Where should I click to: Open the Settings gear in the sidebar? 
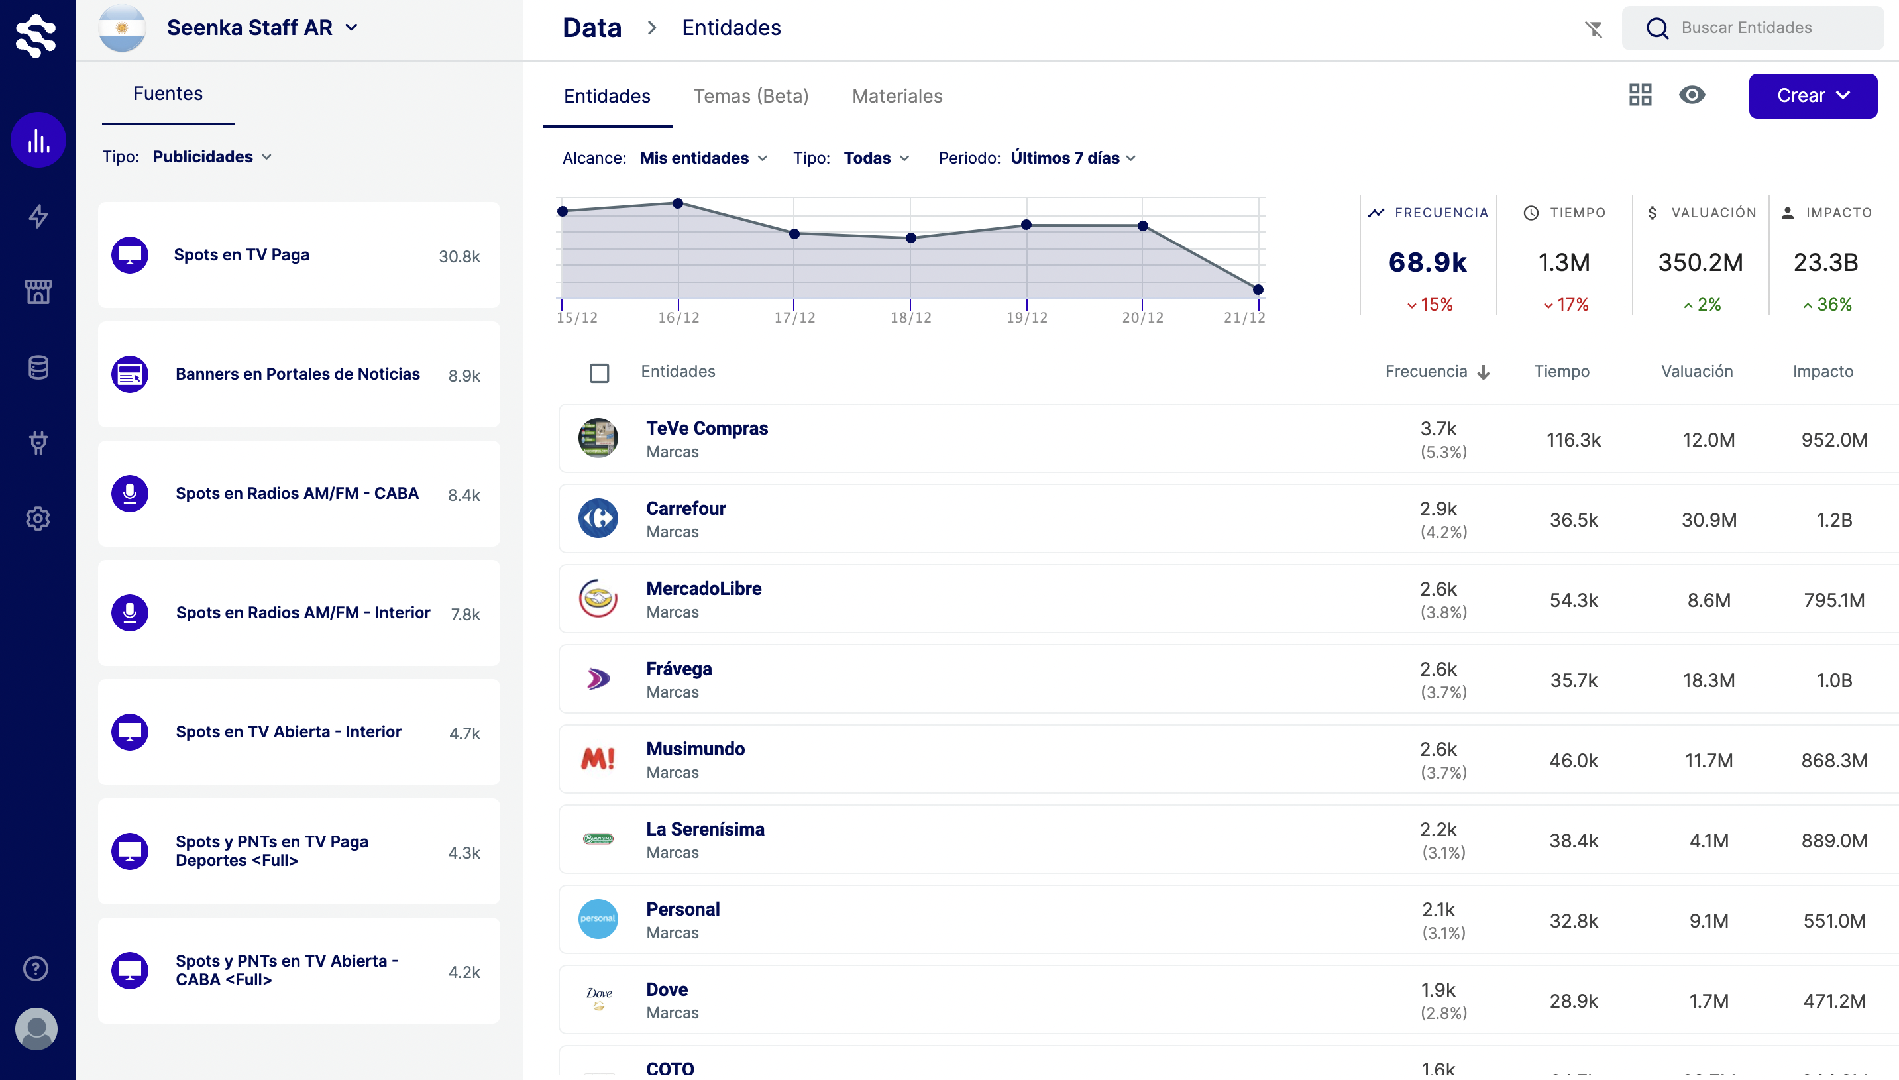38,519
